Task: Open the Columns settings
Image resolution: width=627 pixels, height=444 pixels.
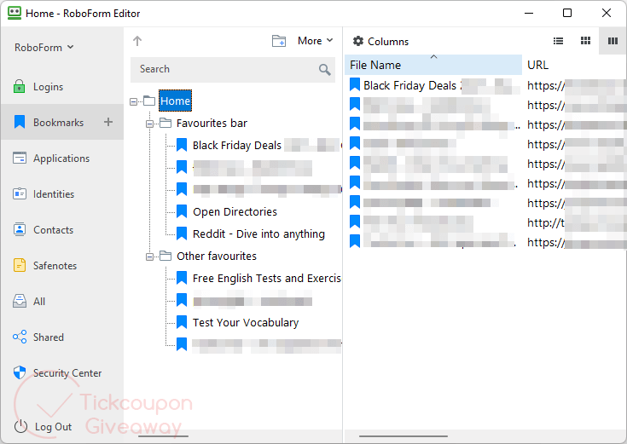Action: pyautogui.click(x=381, y=42)
